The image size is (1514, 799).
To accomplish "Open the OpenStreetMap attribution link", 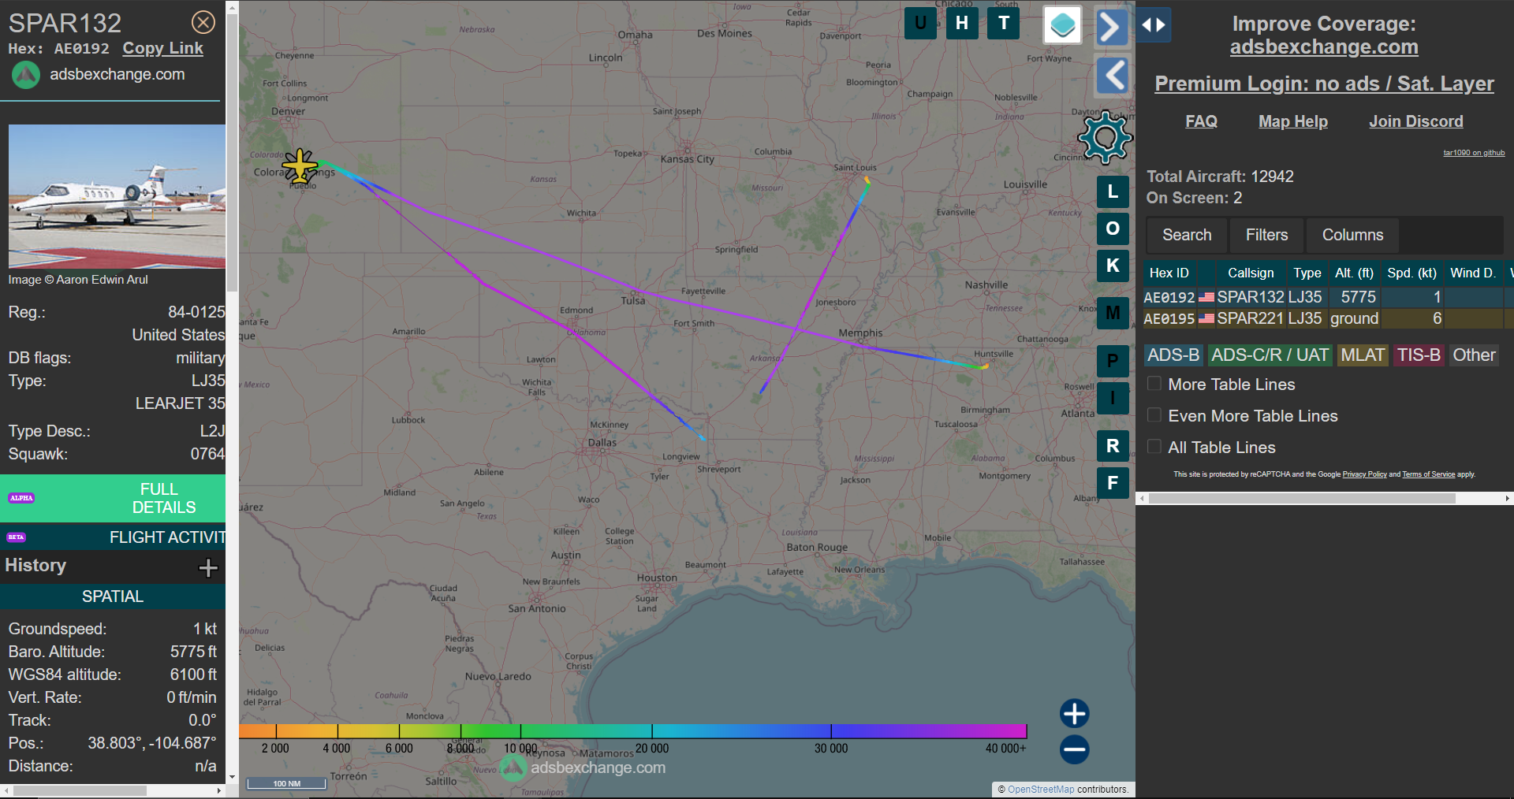I will tap(1041, 789).
